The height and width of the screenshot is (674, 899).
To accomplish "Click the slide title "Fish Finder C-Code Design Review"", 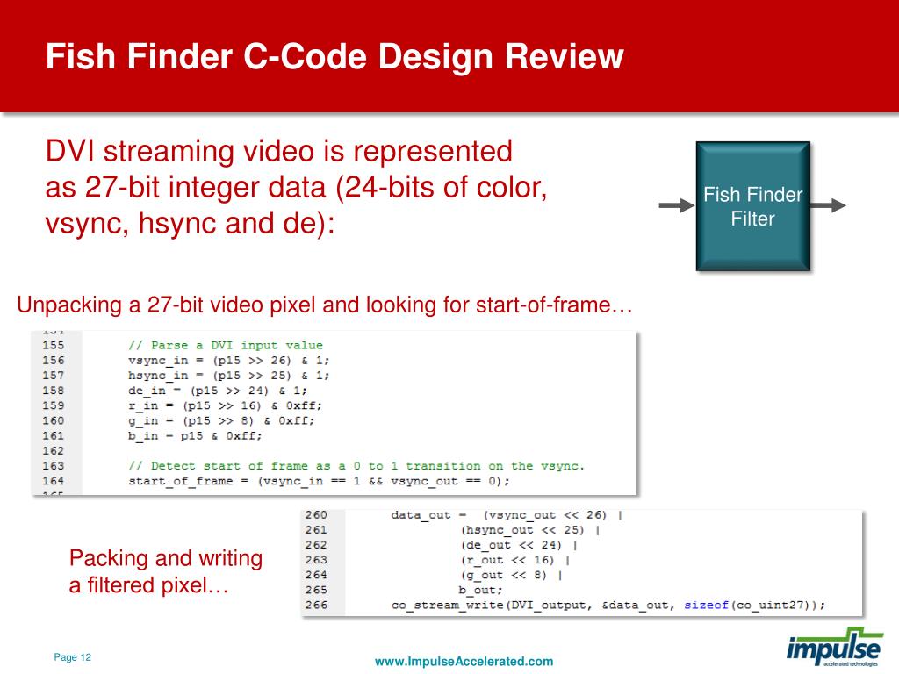I will pyautogui.click(x=334, y=56).
